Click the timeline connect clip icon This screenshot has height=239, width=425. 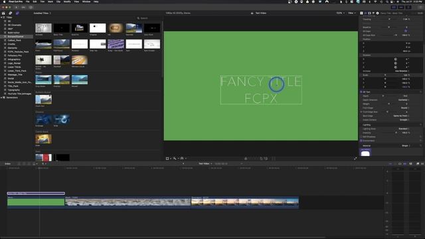point(19,164)
